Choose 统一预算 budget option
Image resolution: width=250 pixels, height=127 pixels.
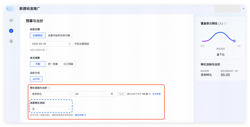click(53, 64)
